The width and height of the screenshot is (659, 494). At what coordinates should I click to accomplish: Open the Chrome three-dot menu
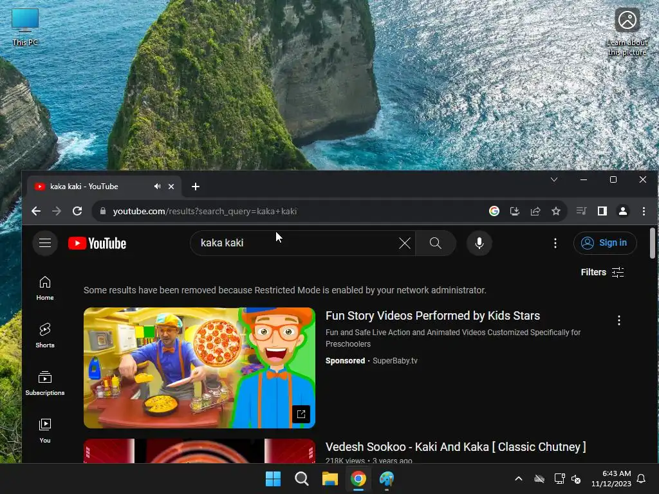point(644,211)
